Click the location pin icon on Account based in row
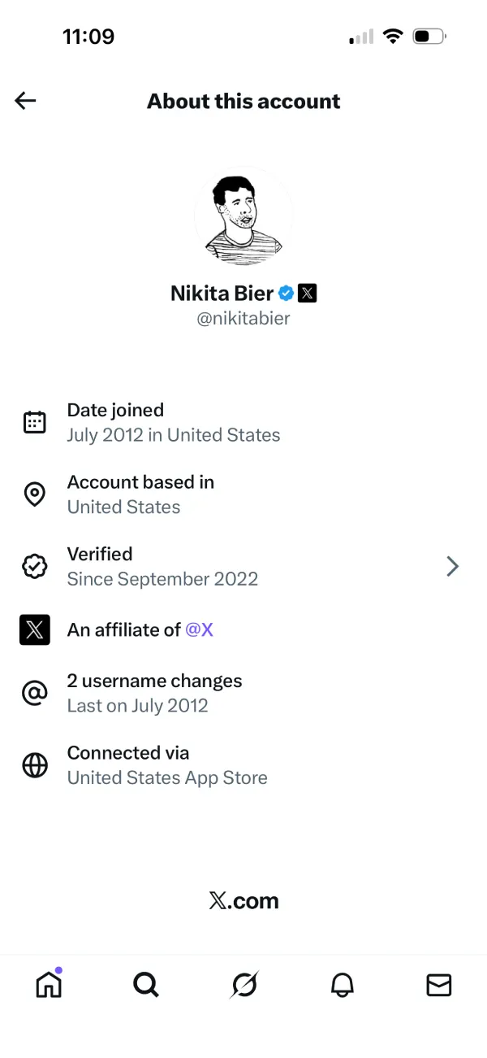487x1058 pixels. pyautogui.click(x=34, y=494)
